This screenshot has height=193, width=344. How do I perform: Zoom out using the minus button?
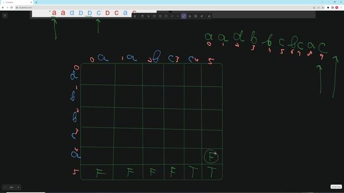(x=5, y=187)
